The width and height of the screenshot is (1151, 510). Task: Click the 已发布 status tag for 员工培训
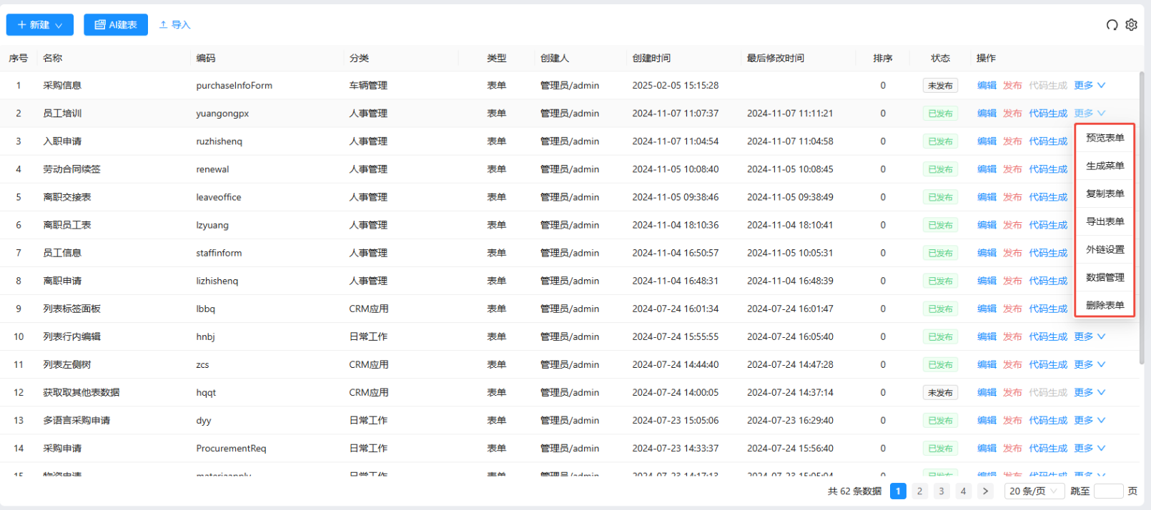coord(940,114)
